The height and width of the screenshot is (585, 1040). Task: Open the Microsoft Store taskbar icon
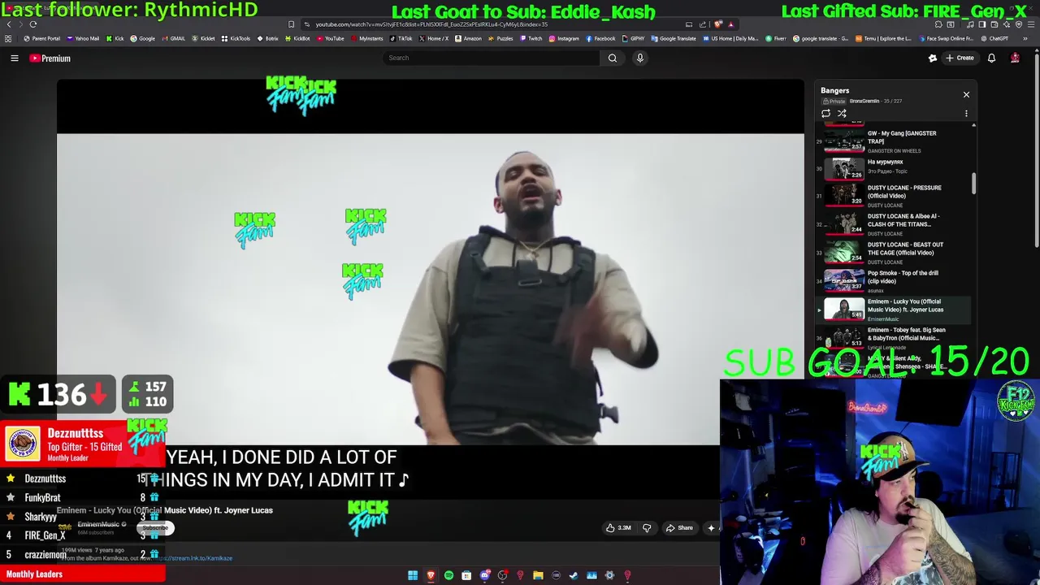[466, 575]
